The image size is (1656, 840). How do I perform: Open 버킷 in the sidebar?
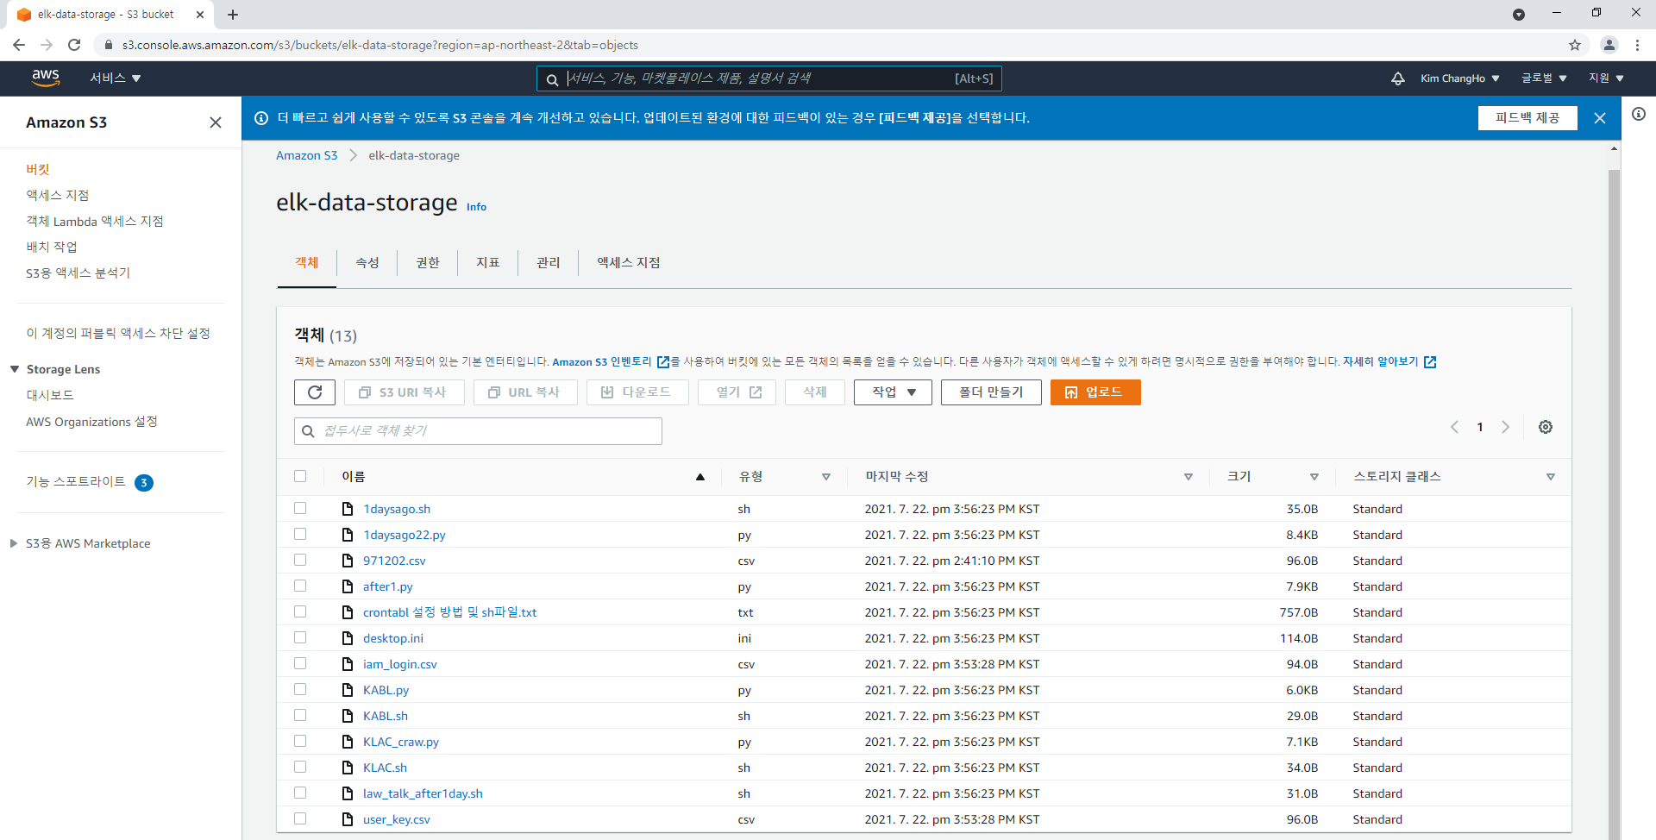click(38, 169)
